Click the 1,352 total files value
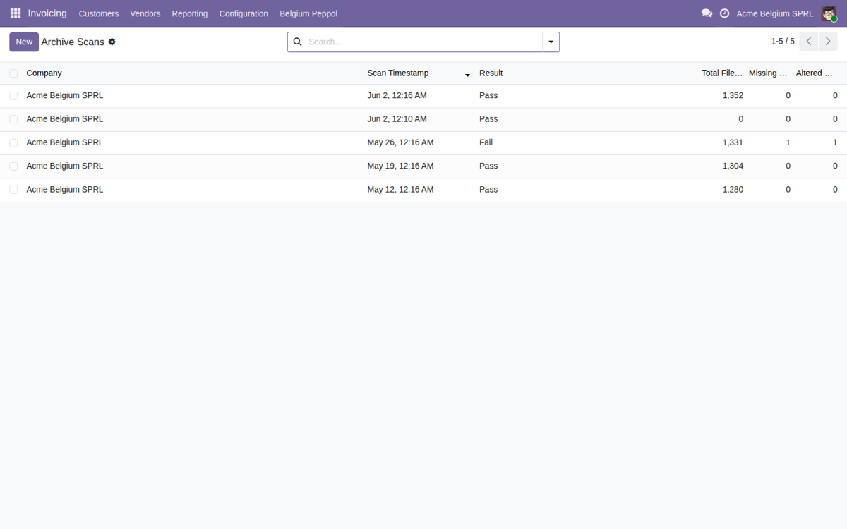Image resolution: width=847 pixels, height=529 pixels. pyautogui.click(x=733, y=96)
